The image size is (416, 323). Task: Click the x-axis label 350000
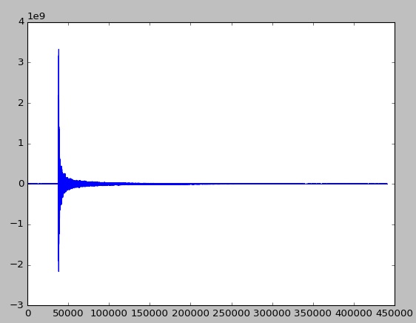pyautogui.click(x=313, y=313)
